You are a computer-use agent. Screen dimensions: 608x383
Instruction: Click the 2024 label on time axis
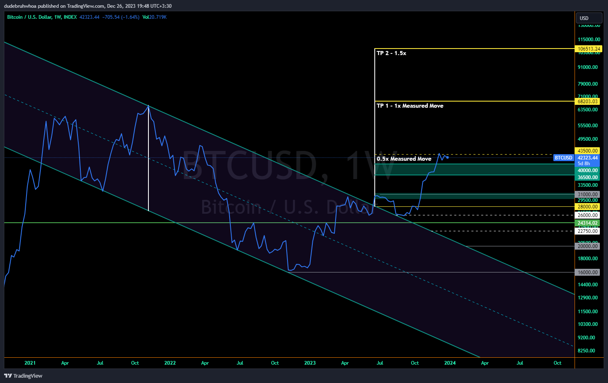[450, 363]
